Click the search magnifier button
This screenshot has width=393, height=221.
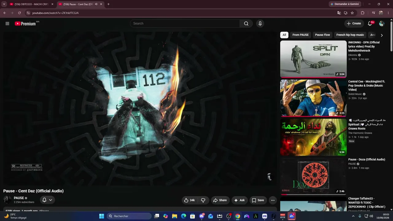(x=246, y=24)
